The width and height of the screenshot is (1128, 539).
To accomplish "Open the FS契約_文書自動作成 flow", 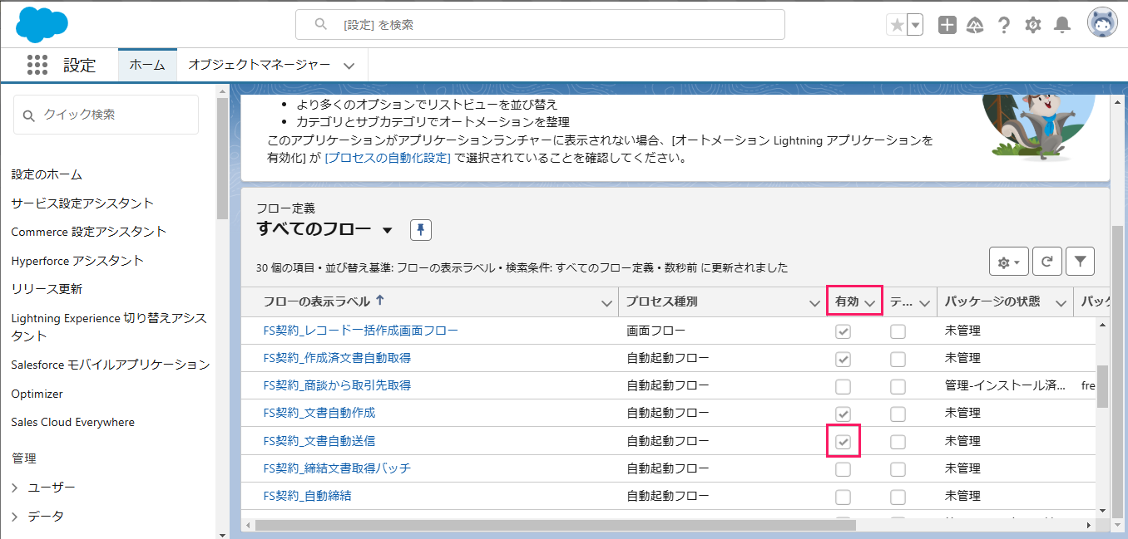I will pyautogui.click(x=319, y=413).
